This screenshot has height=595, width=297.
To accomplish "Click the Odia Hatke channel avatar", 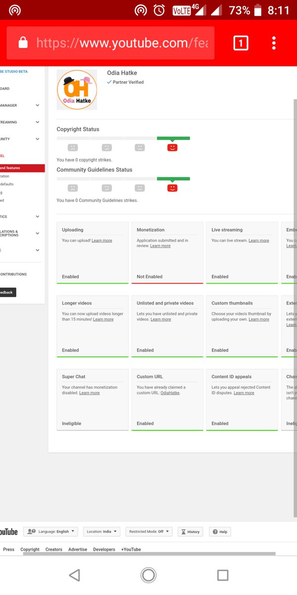I will click(77, 90).
